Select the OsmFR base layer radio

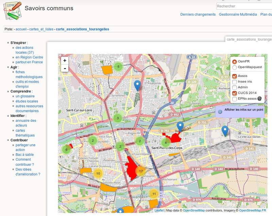click(235, 62)
